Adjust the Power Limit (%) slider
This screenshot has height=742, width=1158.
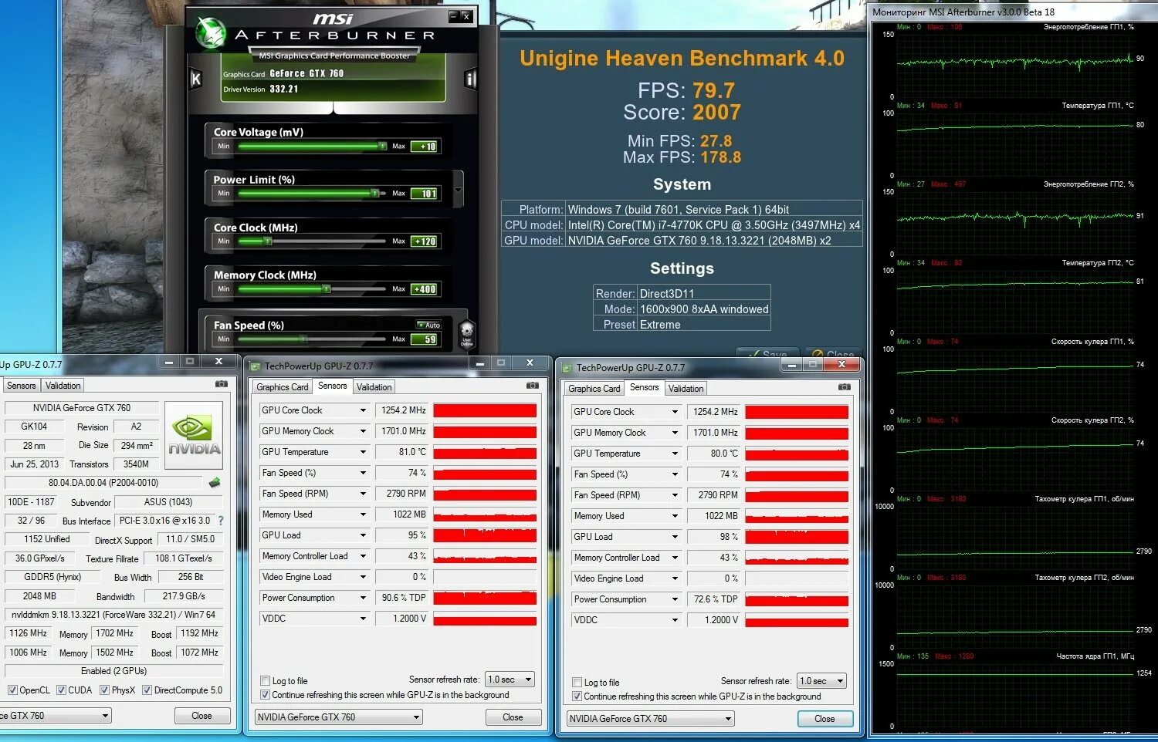click(x=313, y=194)
